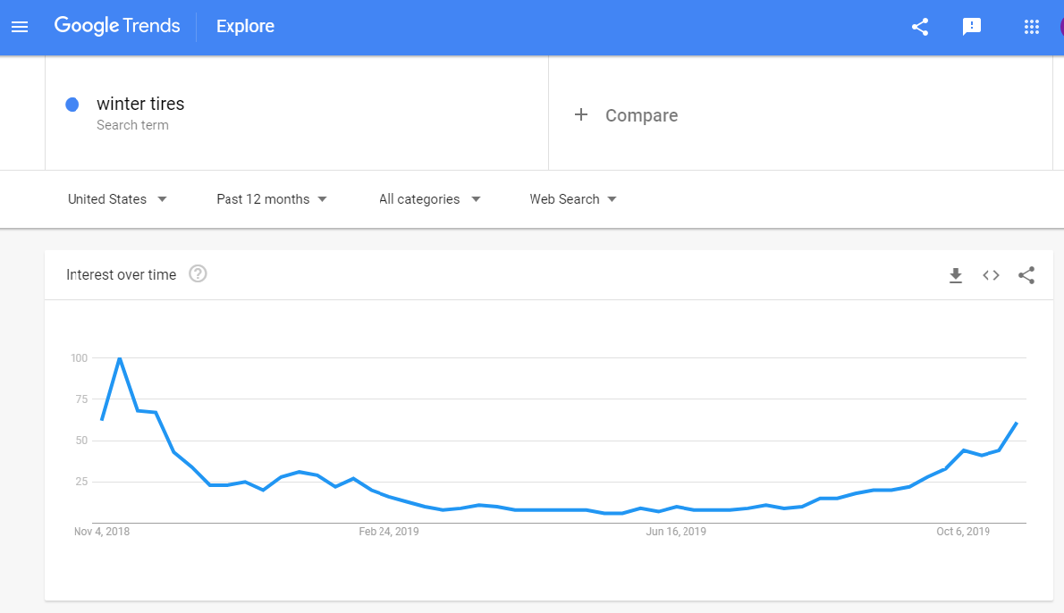Select the winter tires search term
The image size is (1064, 613).
point(140,104)
